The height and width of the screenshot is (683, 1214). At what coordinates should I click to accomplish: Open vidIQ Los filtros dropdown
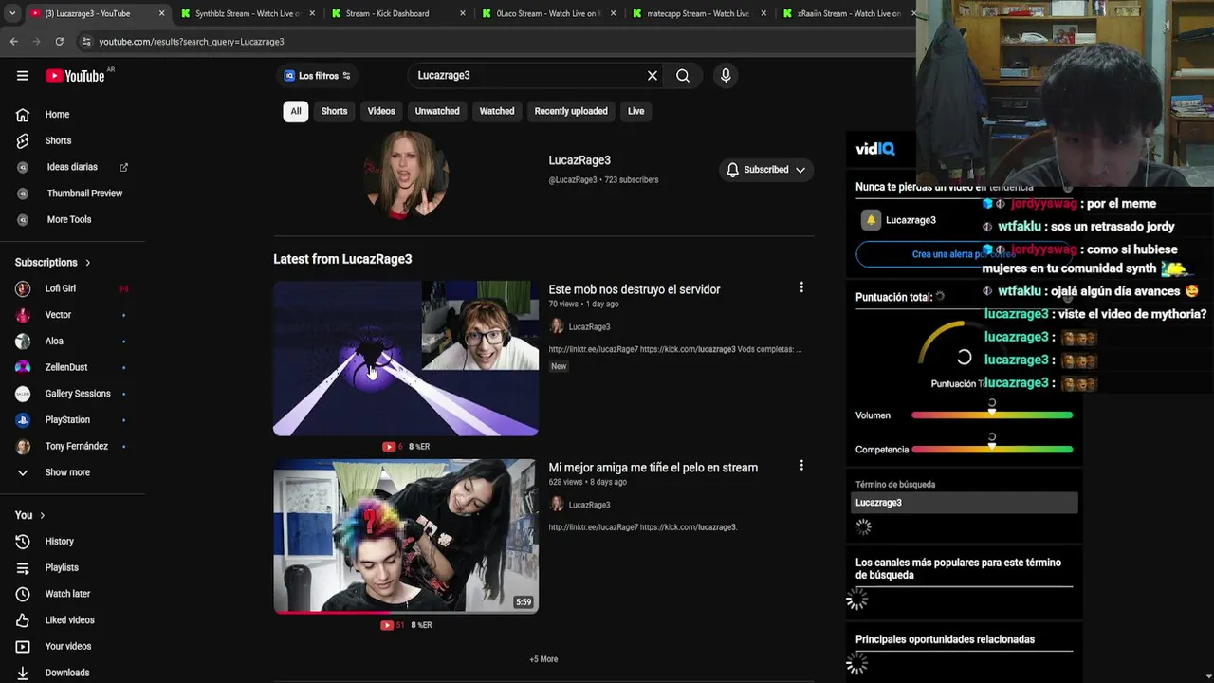(x=318, y=76)
